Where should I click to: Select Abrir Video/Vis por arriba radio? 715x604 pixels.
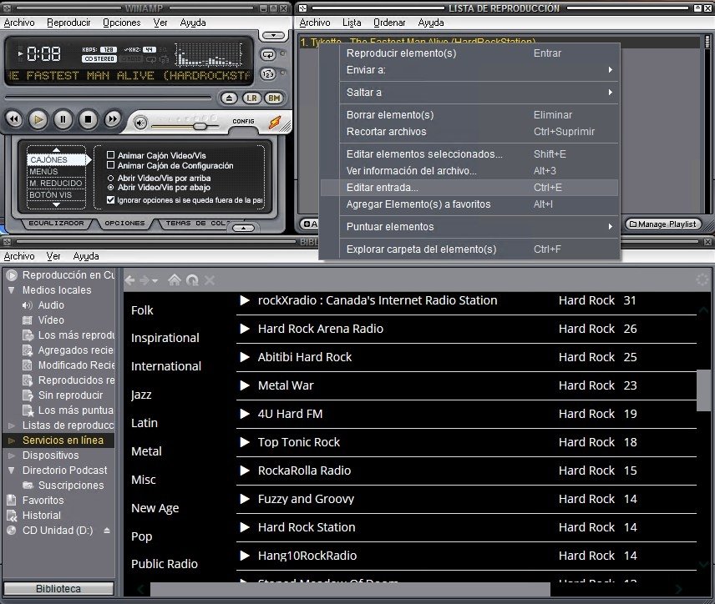110,178
